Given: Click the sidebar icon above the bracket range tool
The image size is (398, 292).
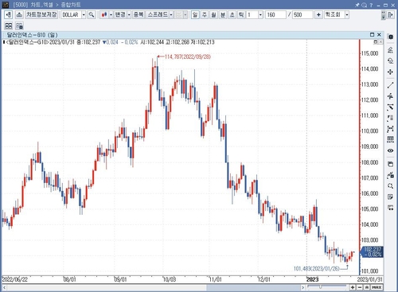Looking at the screenshot, I should coord(390,118).
